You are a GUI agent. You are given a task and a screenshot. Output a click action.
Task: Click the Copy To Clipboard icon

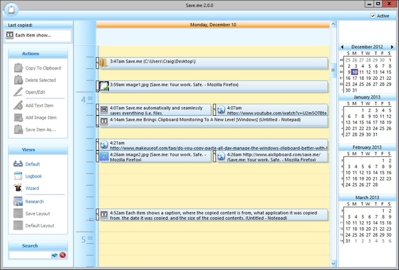pos(18,67)
